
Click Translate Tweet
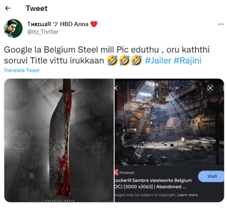pos(22,70)
